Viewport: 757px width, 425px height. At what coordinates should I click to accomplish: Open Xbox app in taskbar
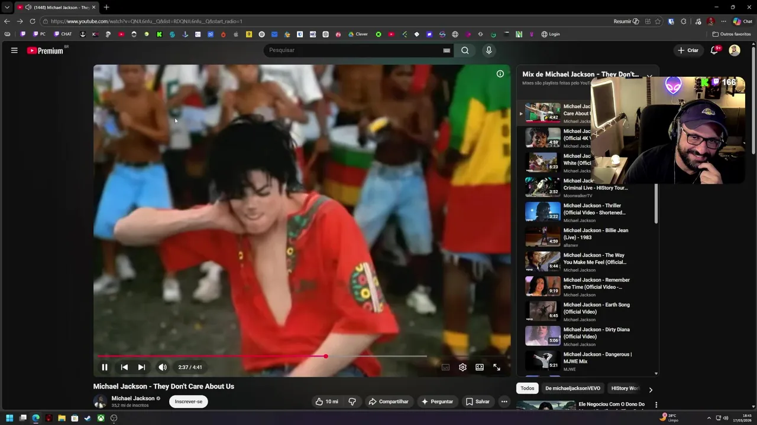[101, 418]
